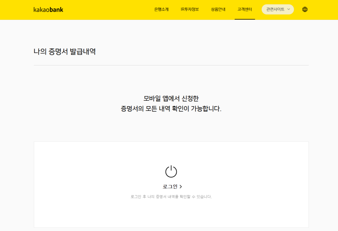This screenshot has width=338, height=231.
Task: Click the text 모바일 앱에서 신청한
Action: click(x=171, y=98)
